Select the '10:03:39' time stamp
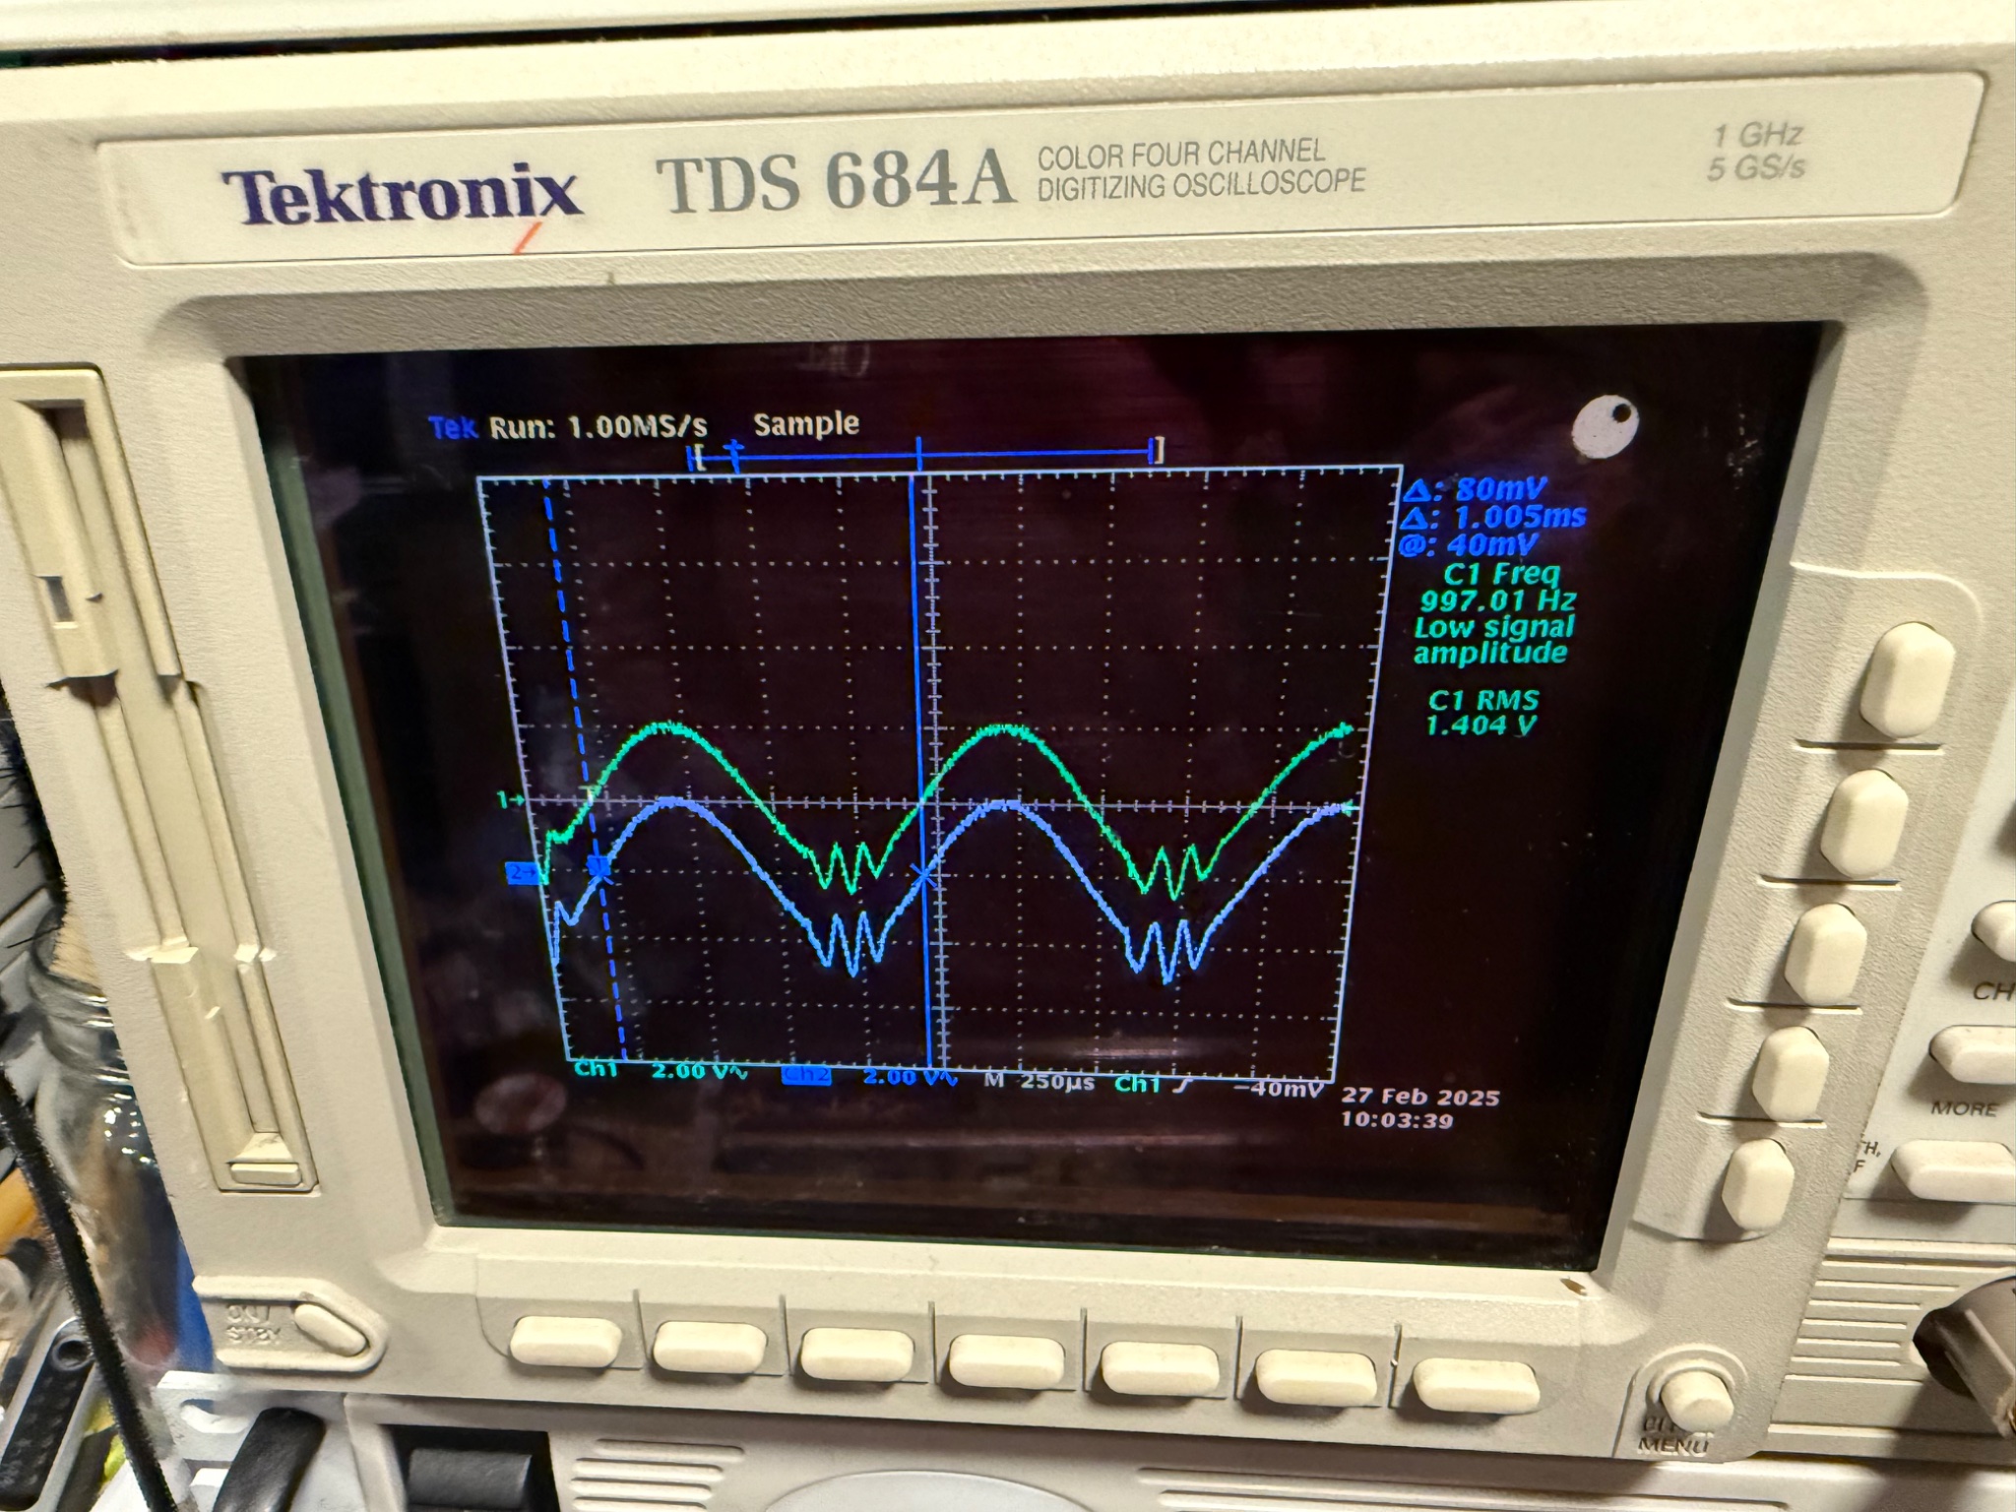Screen dimensions: 2016x1512 1396,1120
